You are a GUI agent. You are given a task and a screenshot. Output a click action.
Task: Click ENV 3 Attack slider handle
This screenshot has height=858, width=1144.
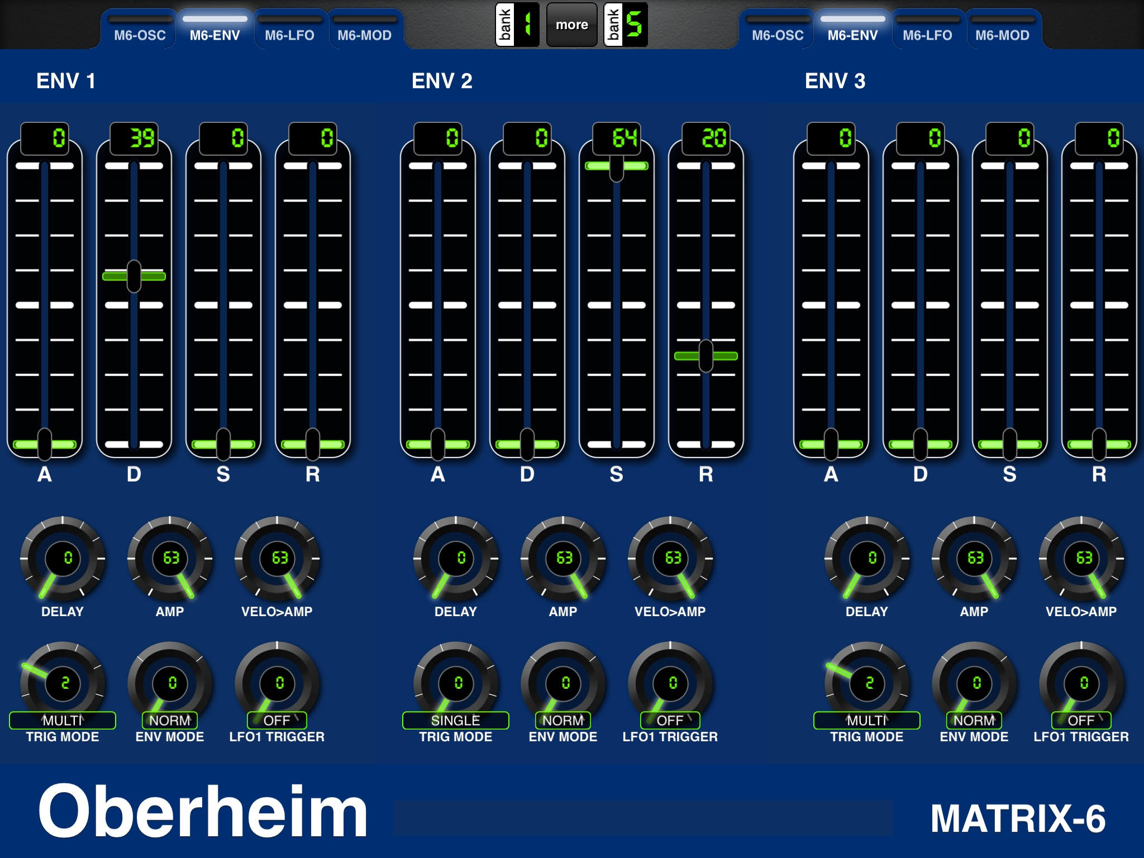[x=831, y=444]
